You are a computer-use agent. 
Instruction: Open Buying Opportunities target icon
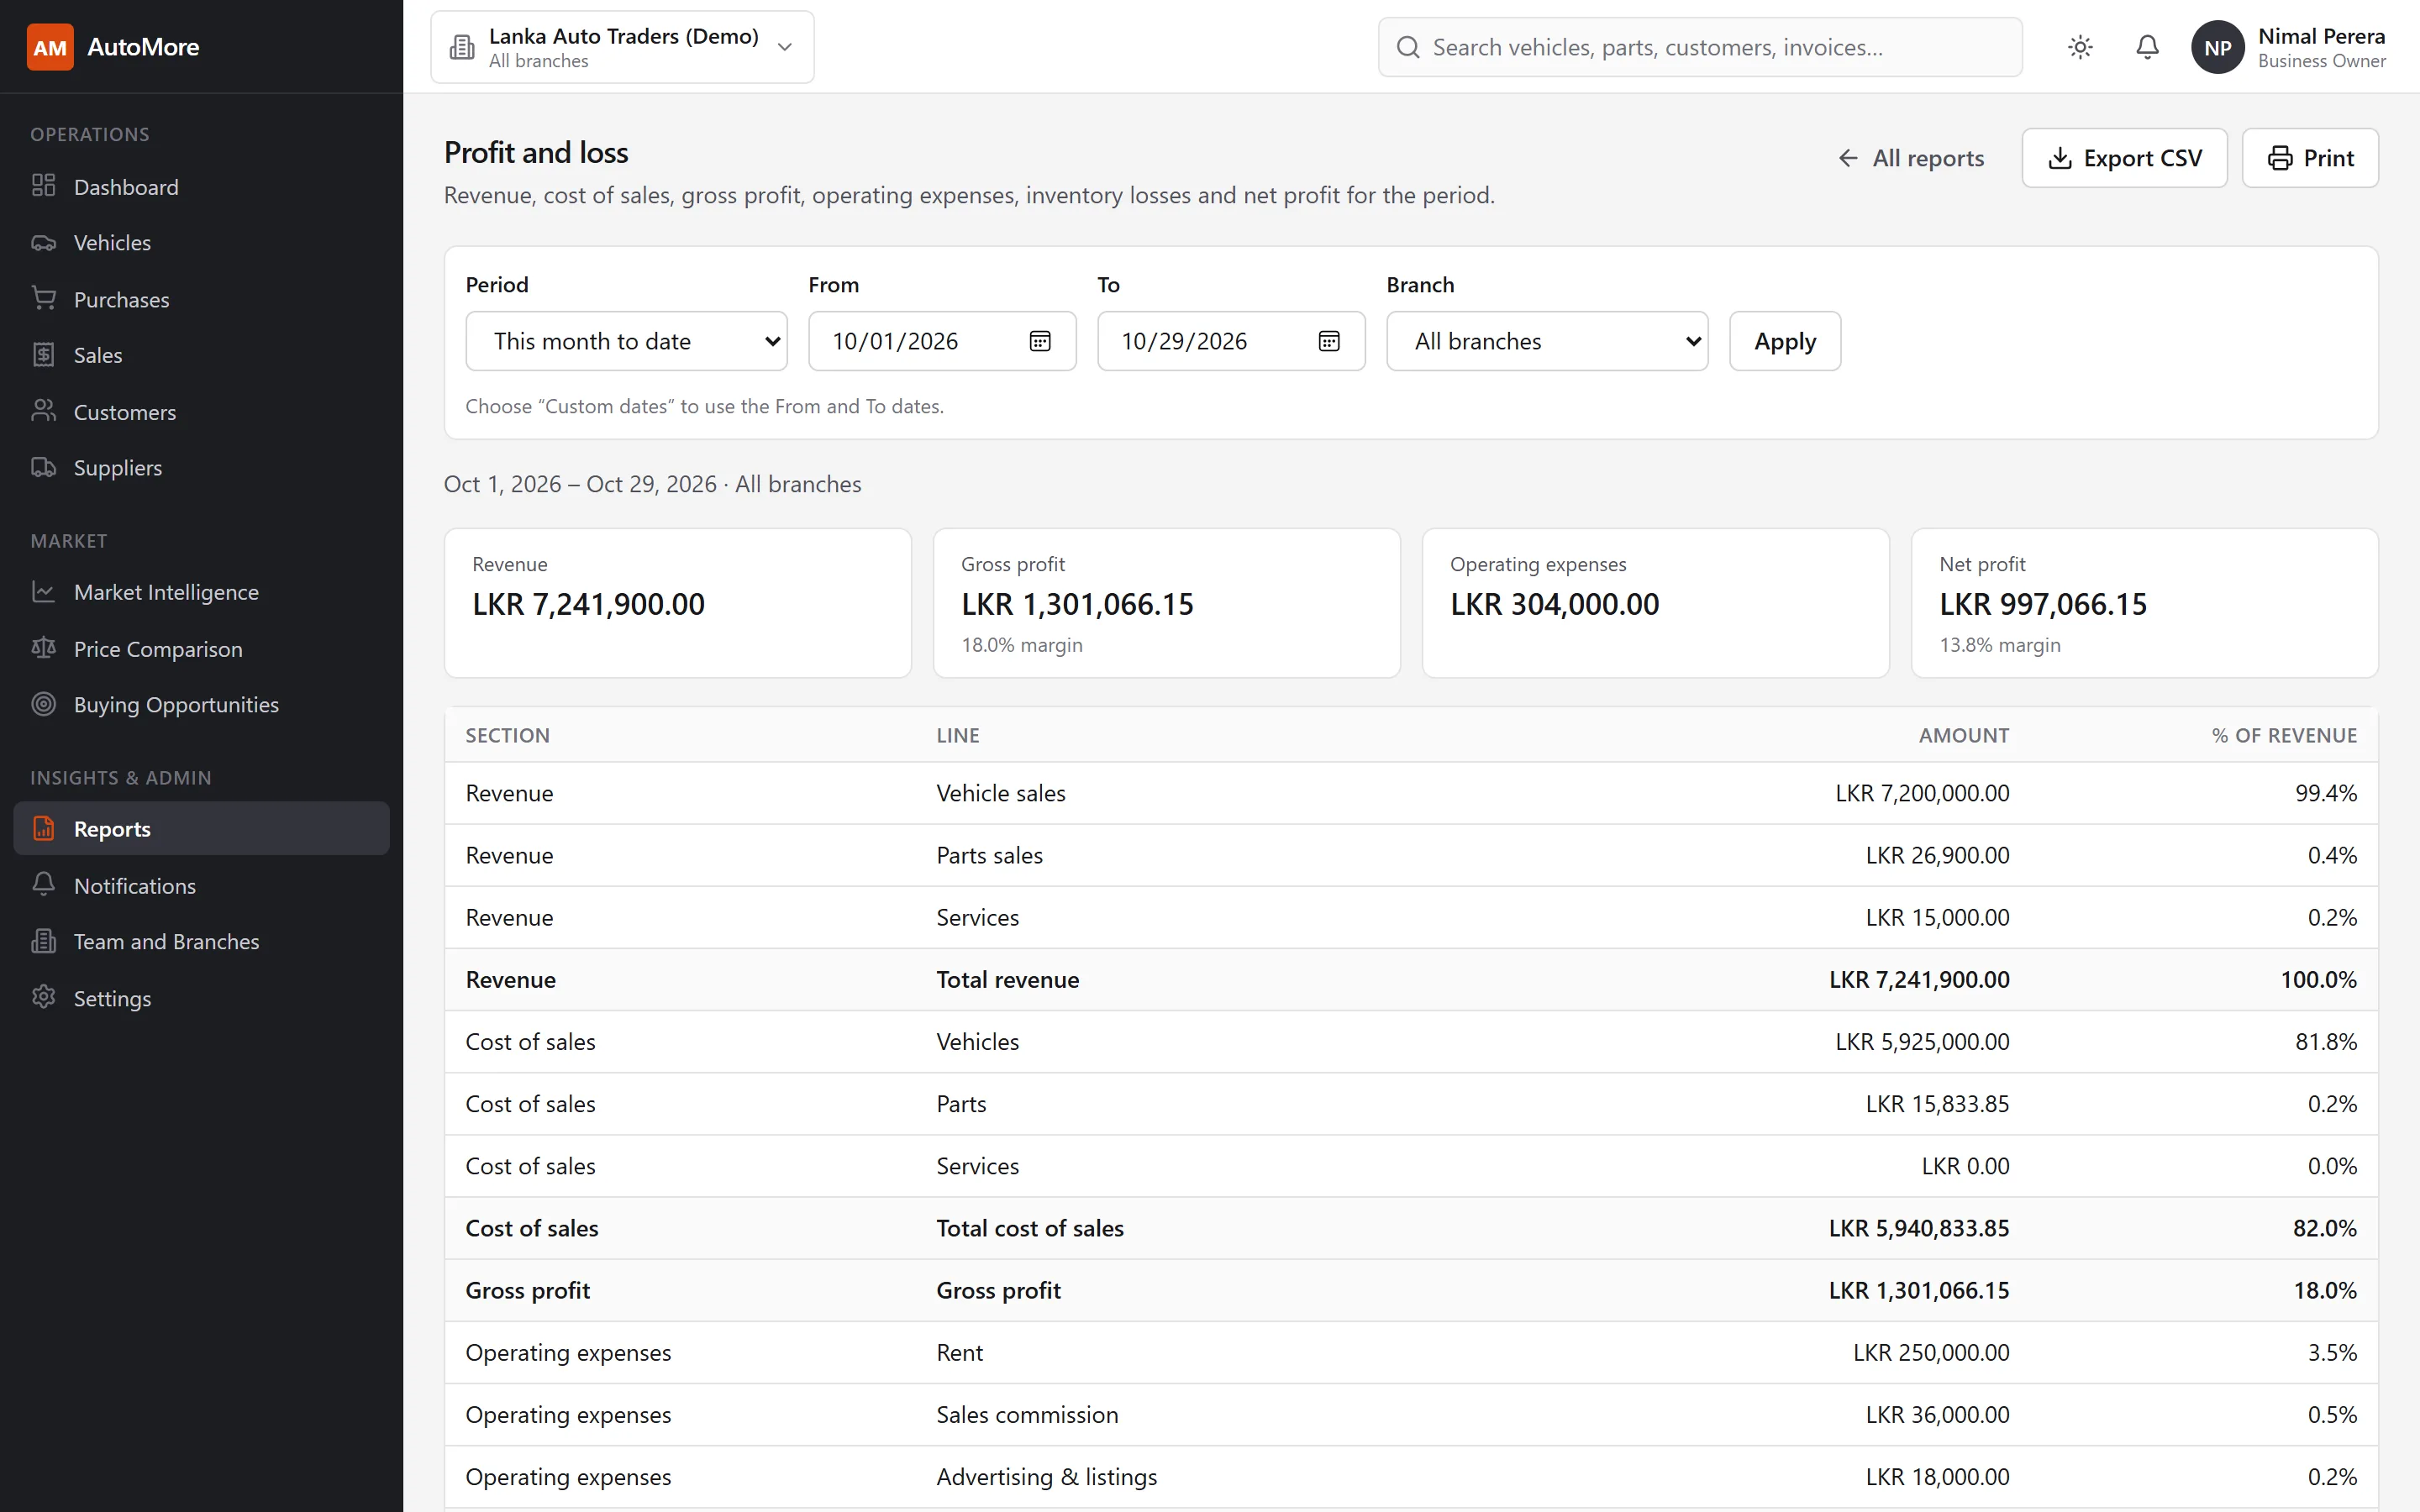44,704
